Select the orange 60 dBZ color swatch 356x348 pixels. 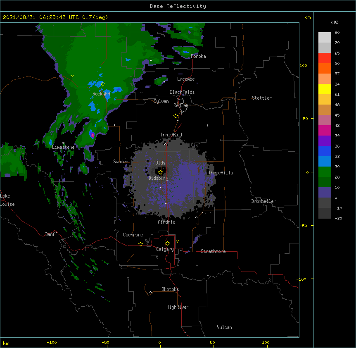point(325,68)
